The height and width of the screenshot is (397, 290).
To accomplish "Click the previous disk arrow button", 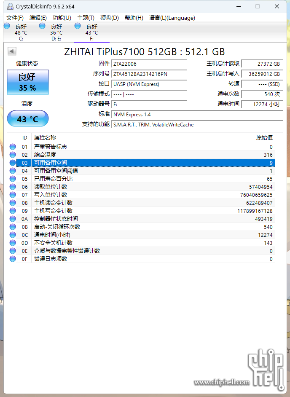I will [x=12, y=51].
